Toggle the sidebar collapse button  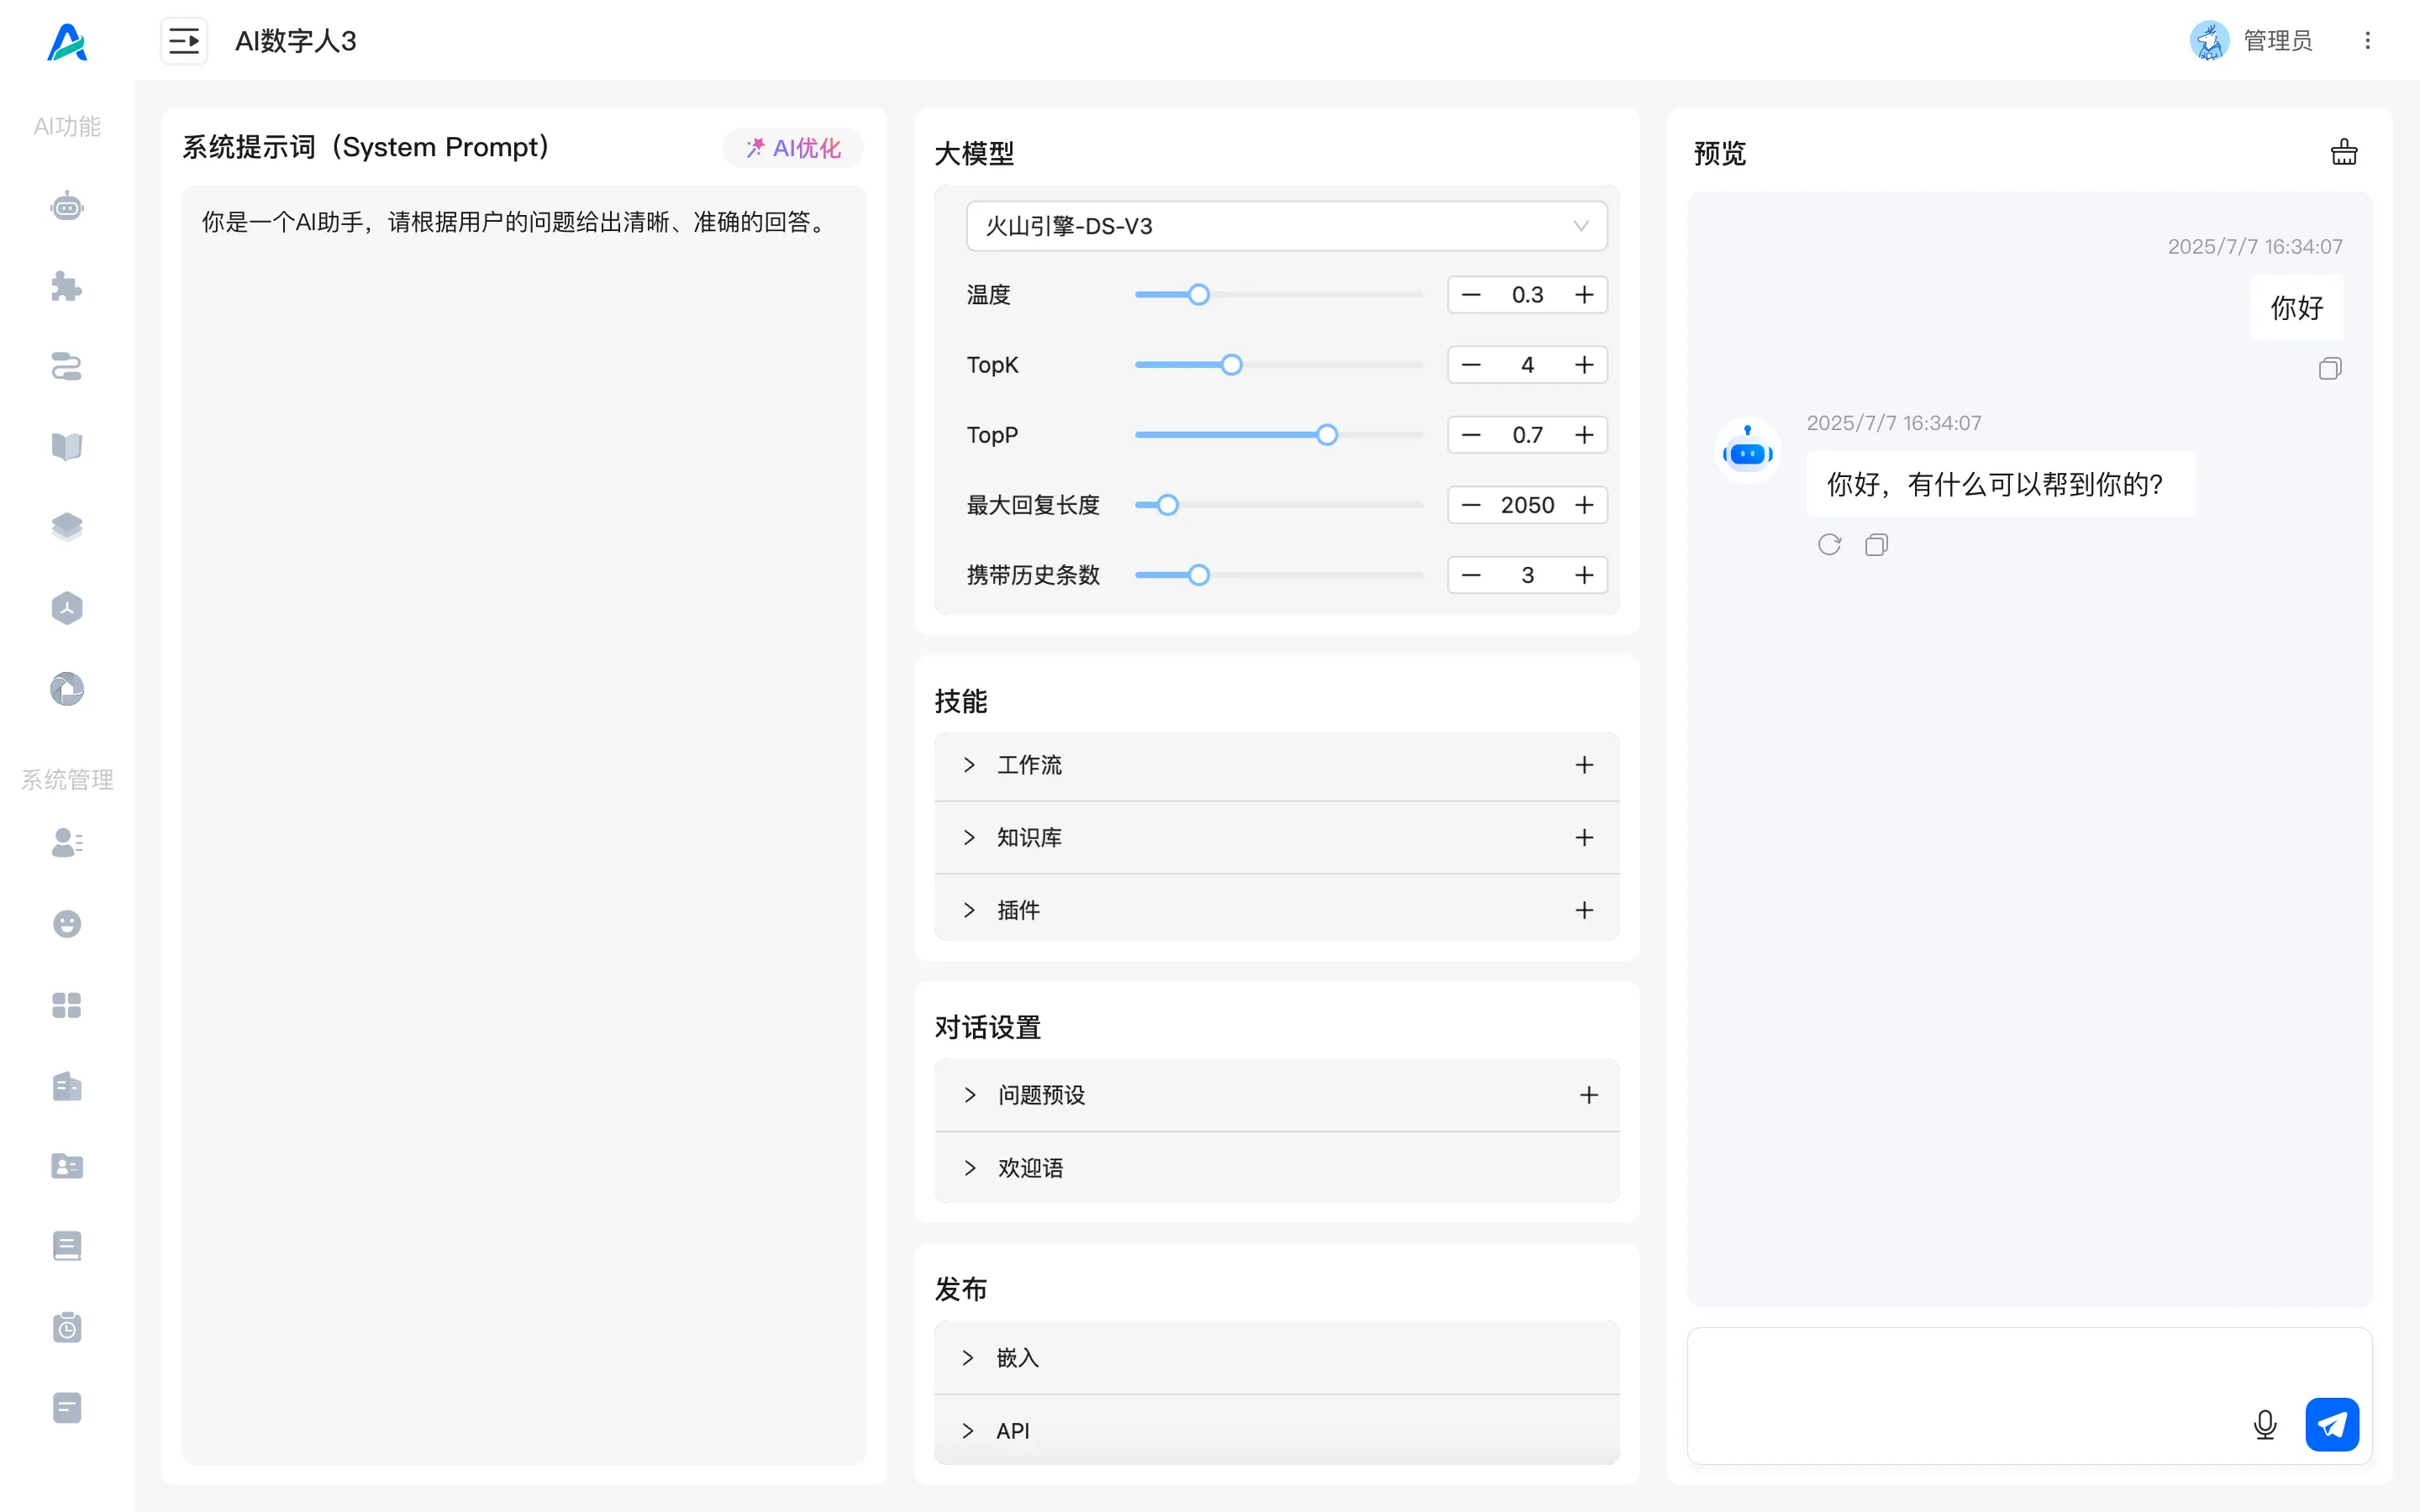coord(184,41)
